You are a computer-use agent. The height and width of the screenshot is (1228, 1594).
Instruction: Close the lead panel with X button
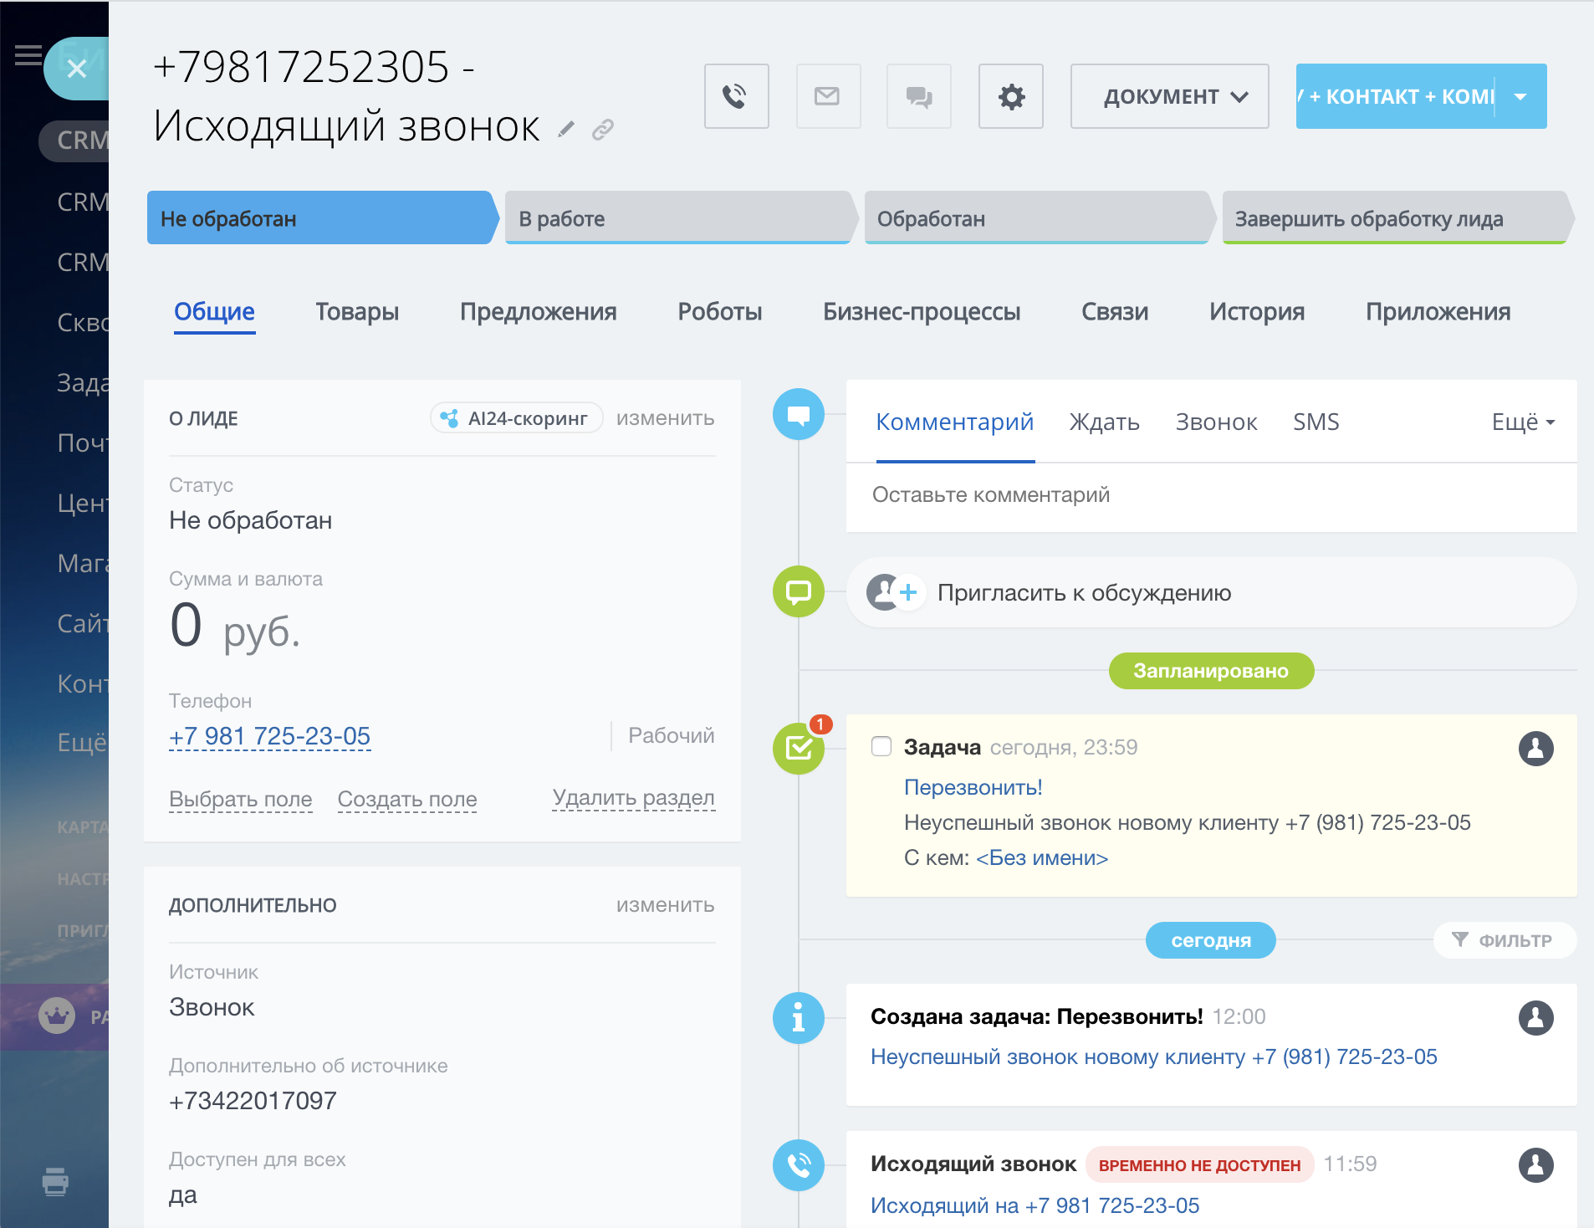coord(76,69)
